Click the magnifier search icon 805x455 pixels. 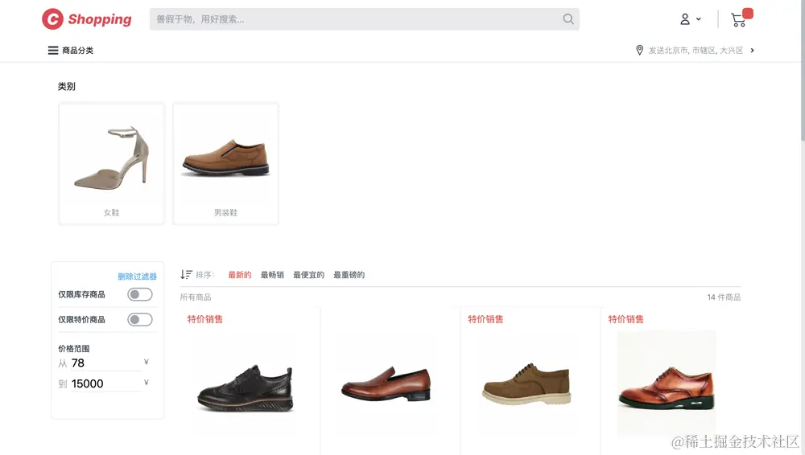coord(568,19)
